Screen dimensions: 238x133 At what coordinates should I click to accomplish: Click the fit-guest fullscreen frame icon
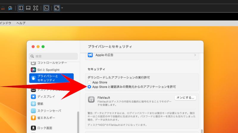tap(36, 8)
